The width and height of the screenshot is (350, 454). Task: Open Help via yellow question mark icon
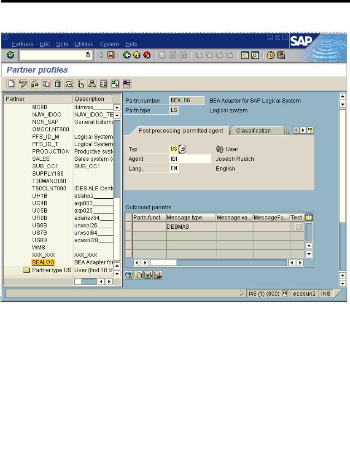pos(271,55)
